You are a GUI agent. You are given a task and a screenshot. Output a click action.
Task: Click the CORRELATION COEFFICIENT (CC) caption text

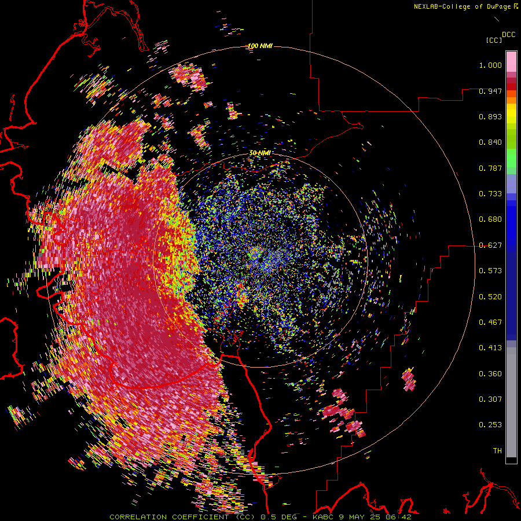pos(182,517)
